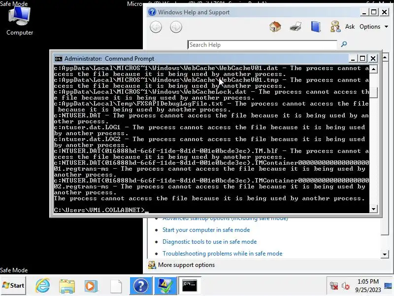
Task: Open Windows Media Player from taskbar
Action: coord(91,286)
